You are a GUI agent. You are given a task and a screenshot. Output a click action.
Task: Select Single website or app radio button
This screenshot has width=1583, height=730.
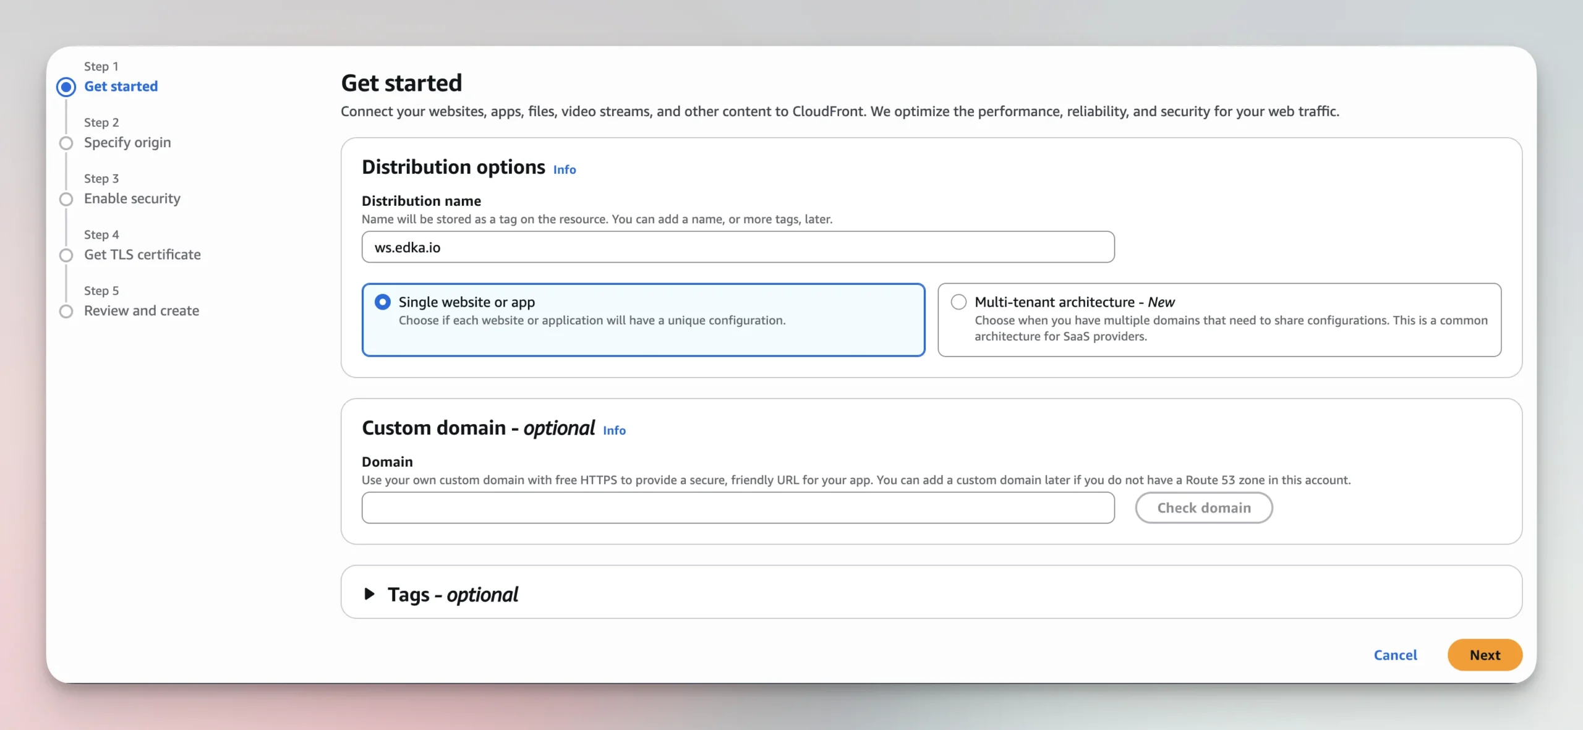383,302
